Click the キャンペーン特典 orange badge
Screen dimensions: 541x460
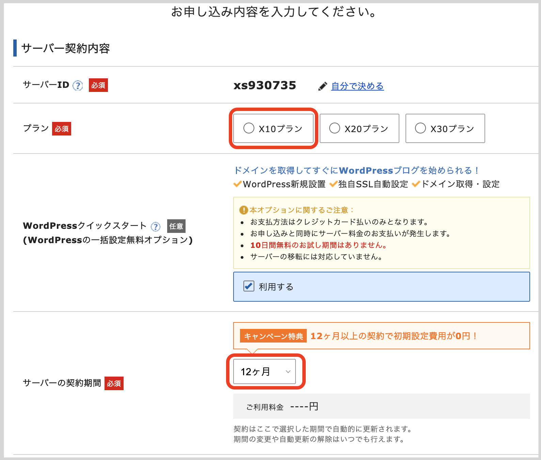[x=273, y=336]
